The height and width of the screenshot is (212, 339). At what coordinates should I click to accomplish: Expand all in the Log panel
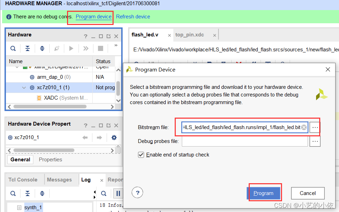pos(42,193)
